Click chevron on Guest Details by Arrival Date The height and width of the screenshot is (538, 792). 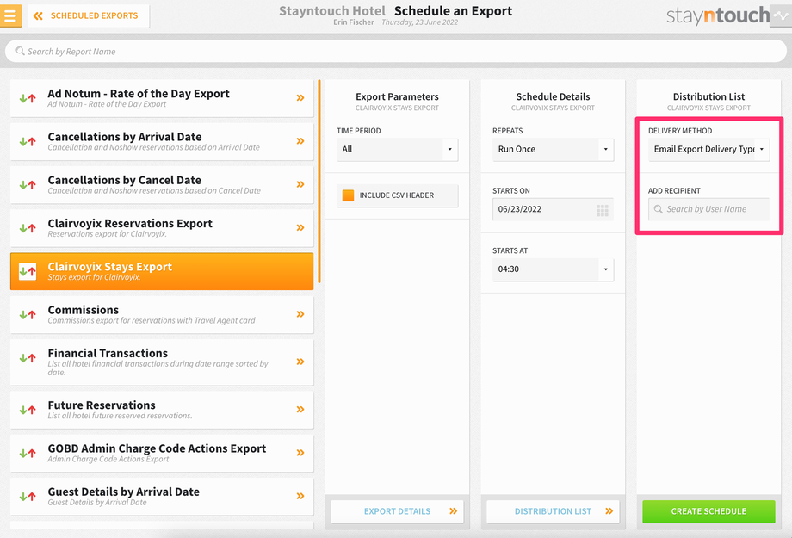click(300, 496)
